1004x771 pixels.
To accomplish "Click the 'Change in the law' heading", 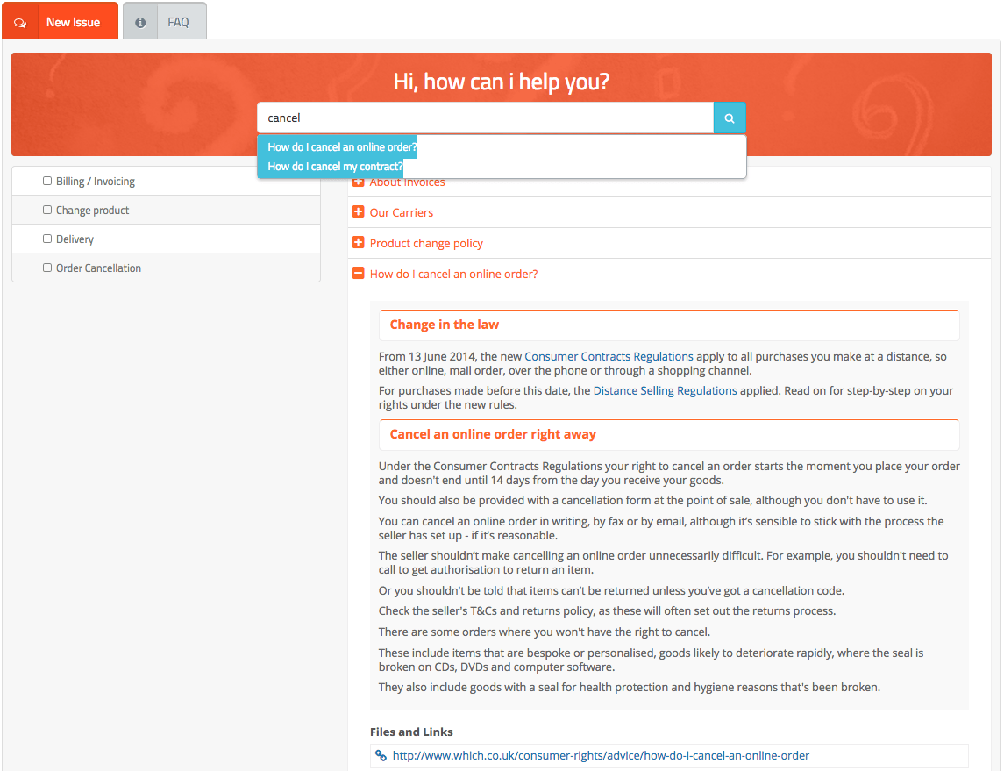I will 445,325.
